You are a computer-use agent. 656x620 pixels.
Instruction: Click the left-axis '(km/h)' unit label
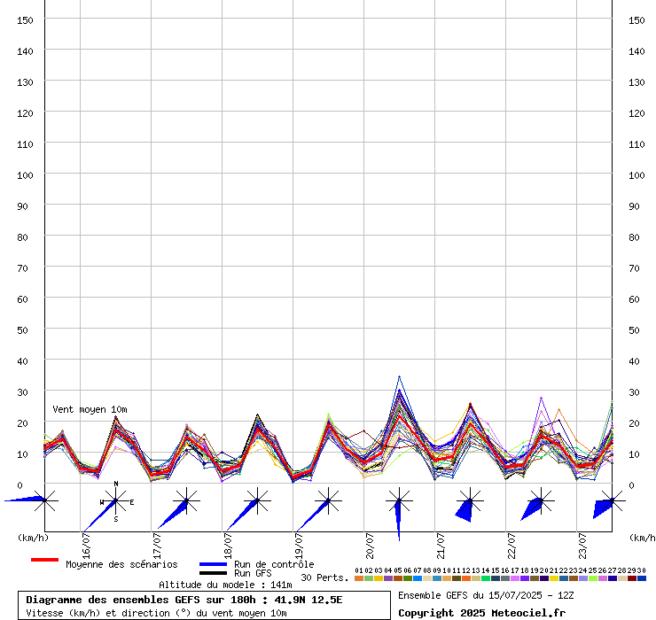tap(33, 538)
